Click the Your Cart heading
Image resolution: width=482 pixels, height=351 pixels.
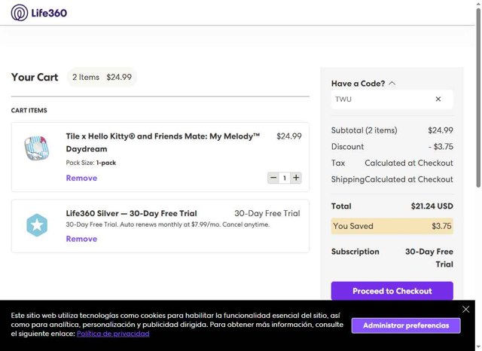pos(35,77)
